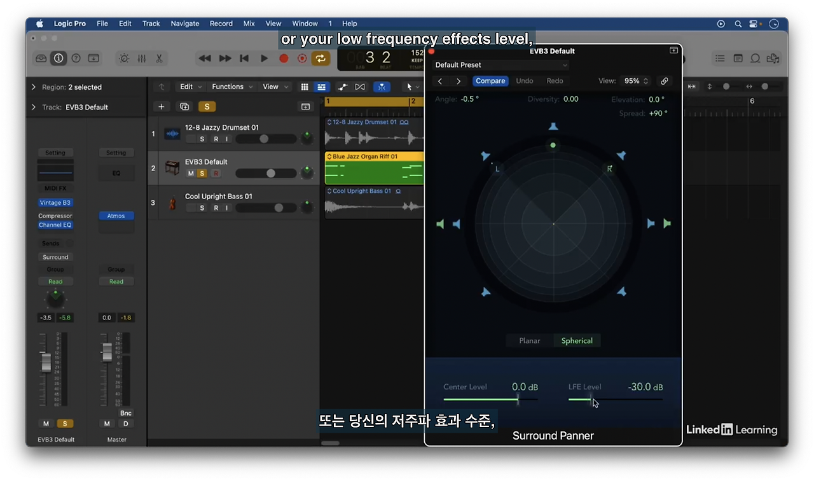Click Undo in the plug-in header

point(525,81)
